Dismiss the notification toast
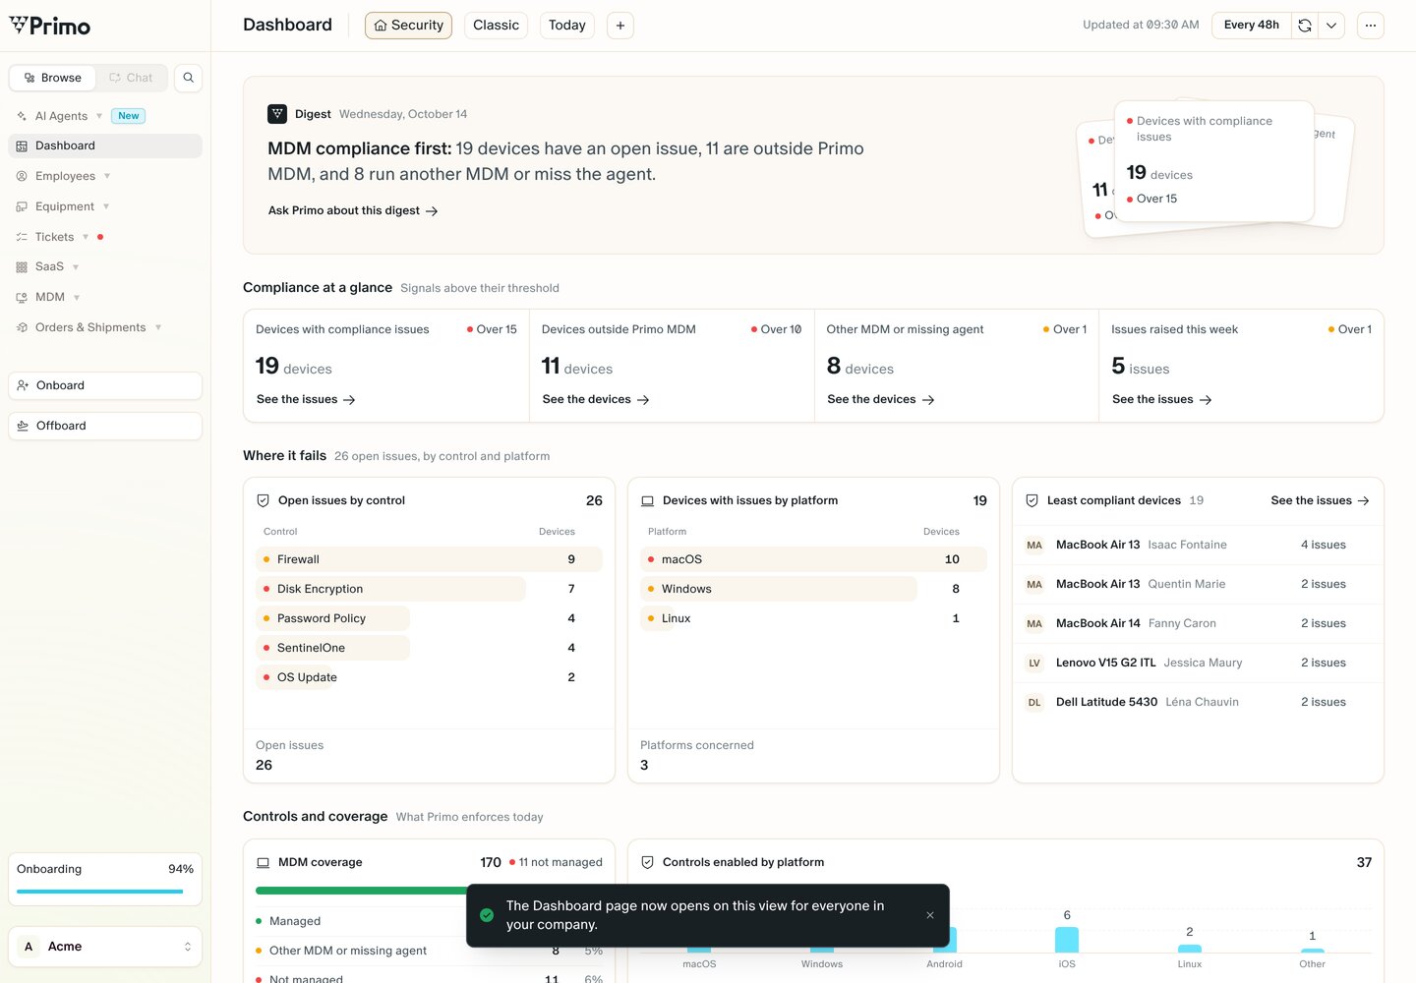The width and height of the screenshot is (1416, 983). coord(930,915)
